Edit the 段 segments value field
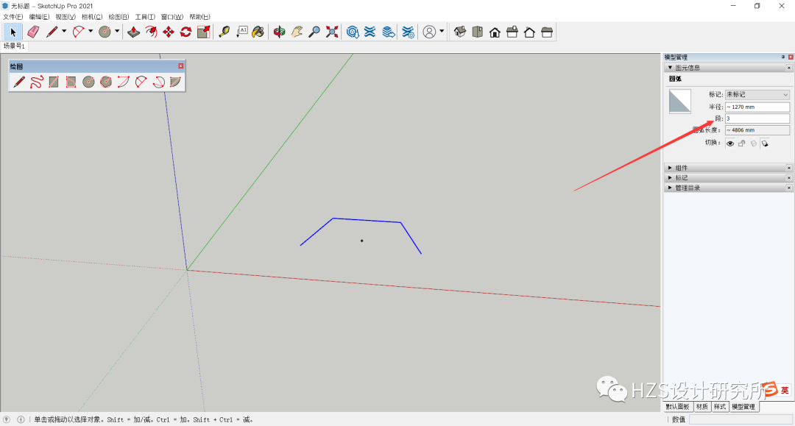Viewport: 795px width, 426px height. tap(757, 118)
